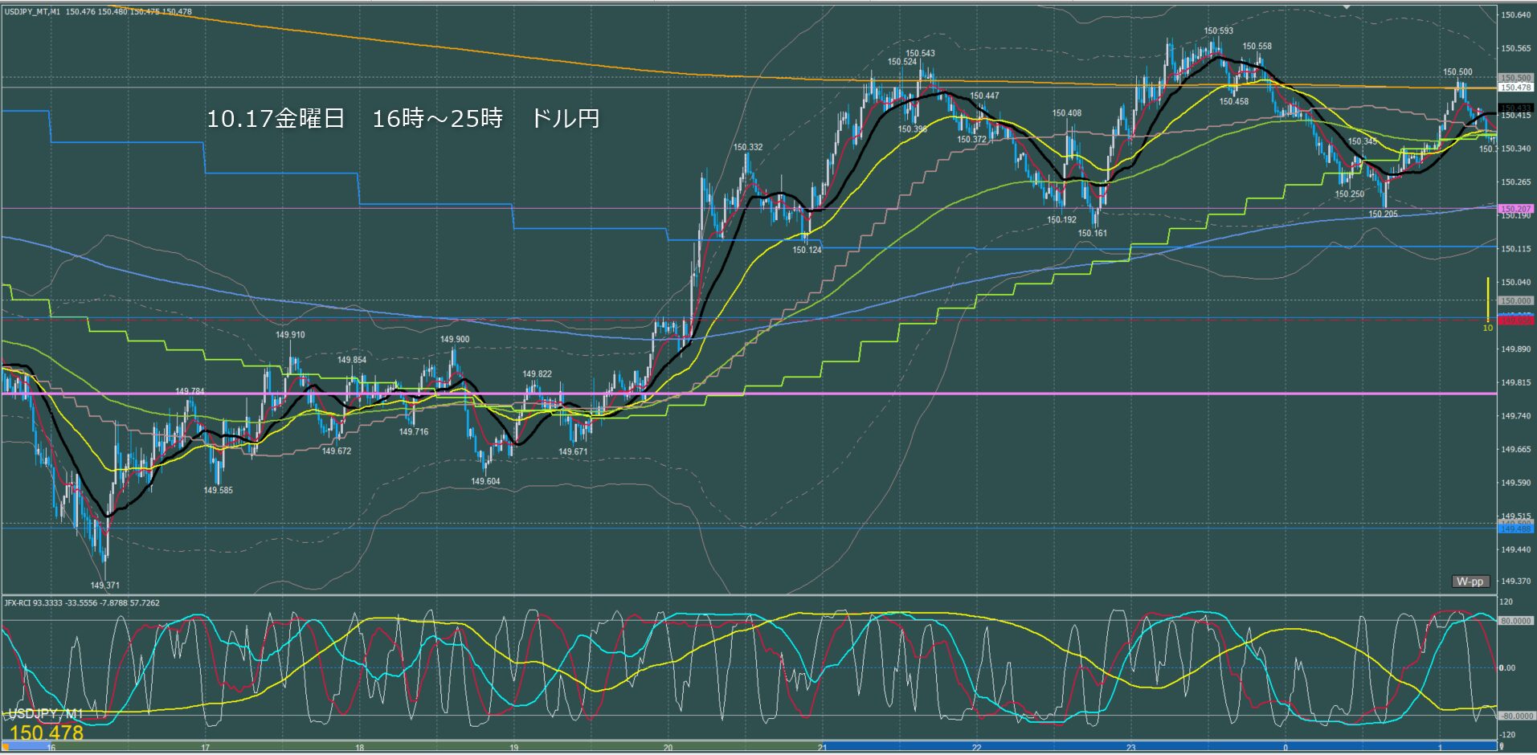Select the yellow vertical bar marker labeled 10
This screenshot has height=755, width=1537.
[1488, 300]
